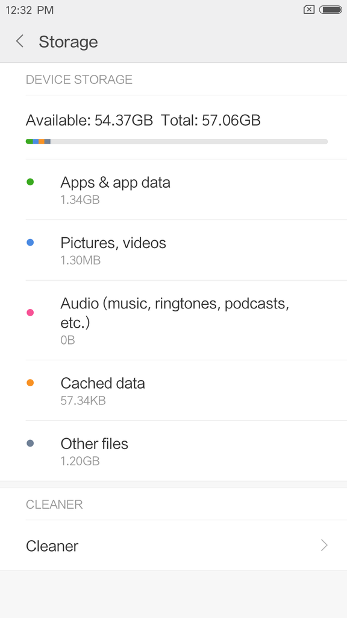This screenshot has height=618, width=347.
Task: Tap the green dot beside Apps & app data
Action: tap(30, 182)
